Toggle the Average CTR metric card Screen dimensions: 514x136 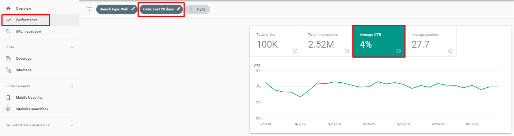pyautogui.click(x=379, y=41)
